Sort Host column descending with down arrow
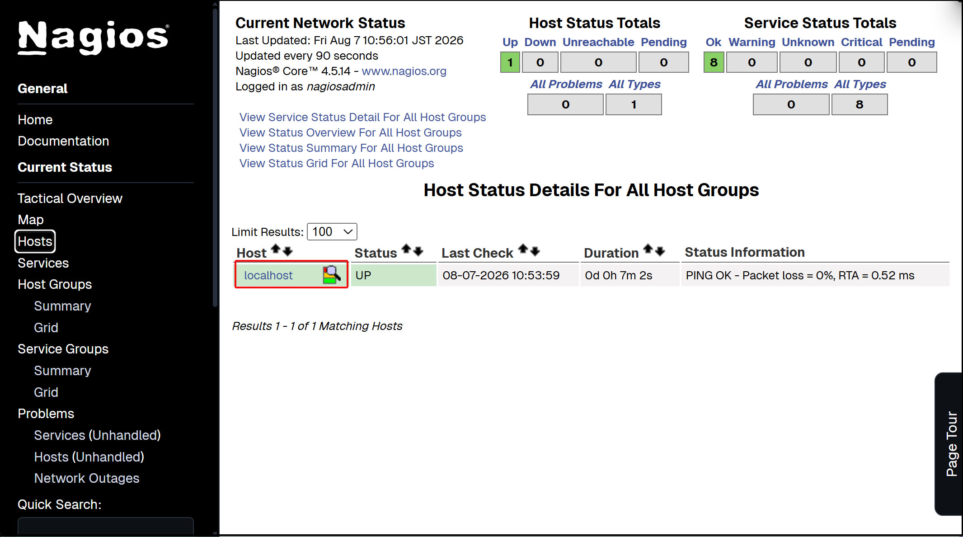 tap(287, 251)
